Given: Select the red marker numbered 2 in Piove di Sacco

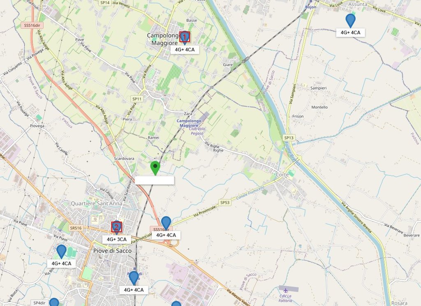Looking at the screenshot, I should (x=116, y=227).
